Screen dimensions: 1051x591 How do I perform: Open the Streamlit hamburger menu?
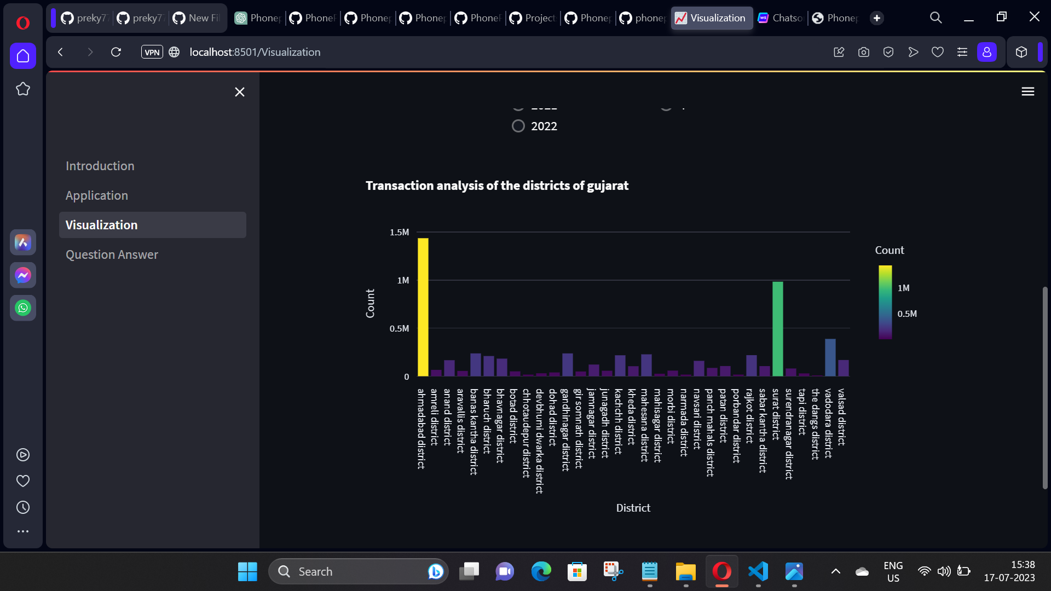(x=1028, y=91)
